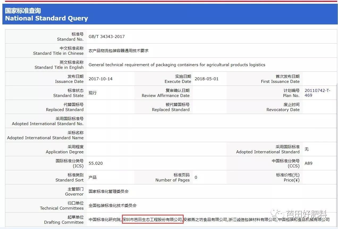
Task: Click the Number of Pages value 0
Action: [x=196, y=177]
